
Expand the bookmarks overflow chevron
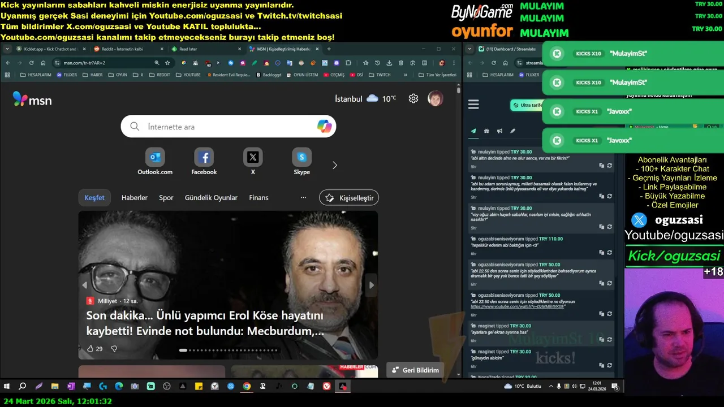[x=405, y=75]
